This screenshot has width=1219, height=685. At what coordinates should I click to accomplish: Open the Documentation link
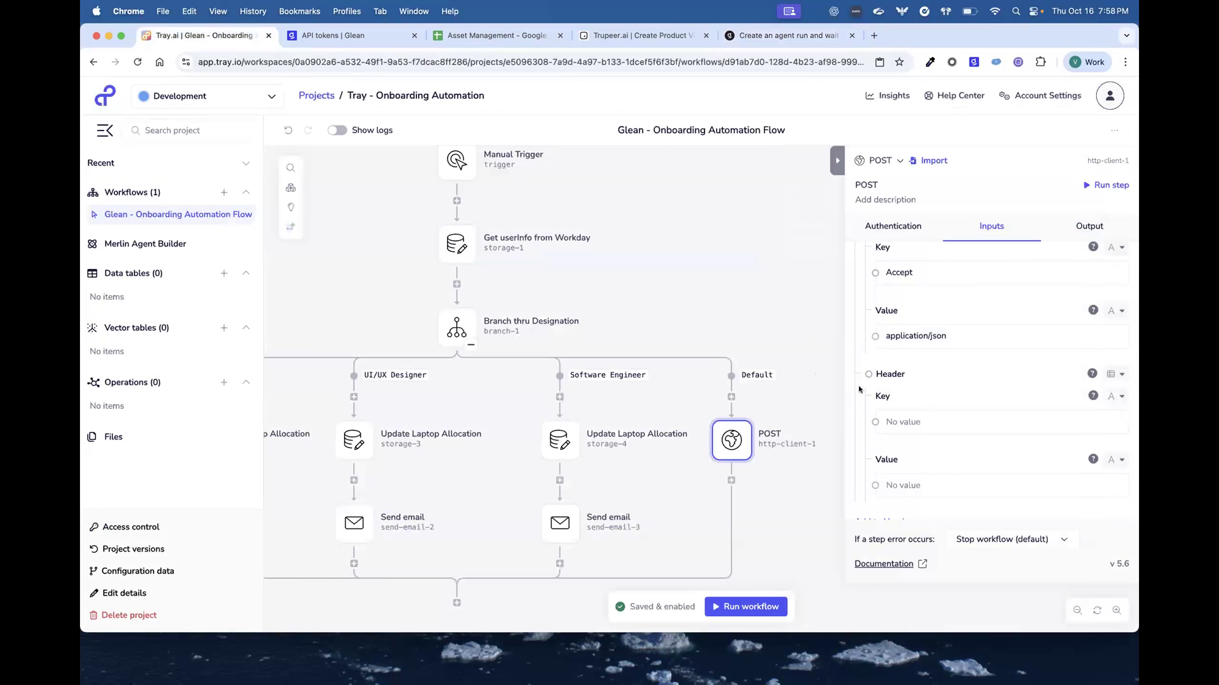(x=885, y=563)
